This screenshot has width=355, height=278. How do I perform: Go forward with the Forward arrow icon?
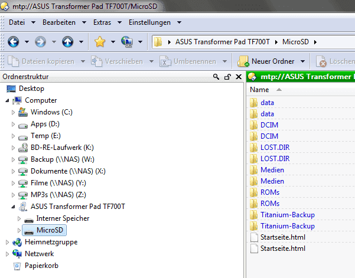click(x=41, y=42)
